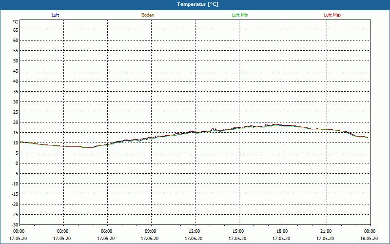Click the 50 value on temperature axis
The width and height of the screenshot is (390, 244).
(x=16, y=61)
